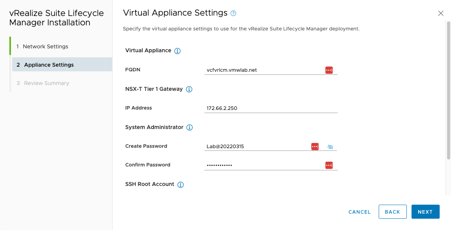Image resolution: width=451 pixels, height=230 pixels.
Task: Click the NEXT button
Action: 425,212
